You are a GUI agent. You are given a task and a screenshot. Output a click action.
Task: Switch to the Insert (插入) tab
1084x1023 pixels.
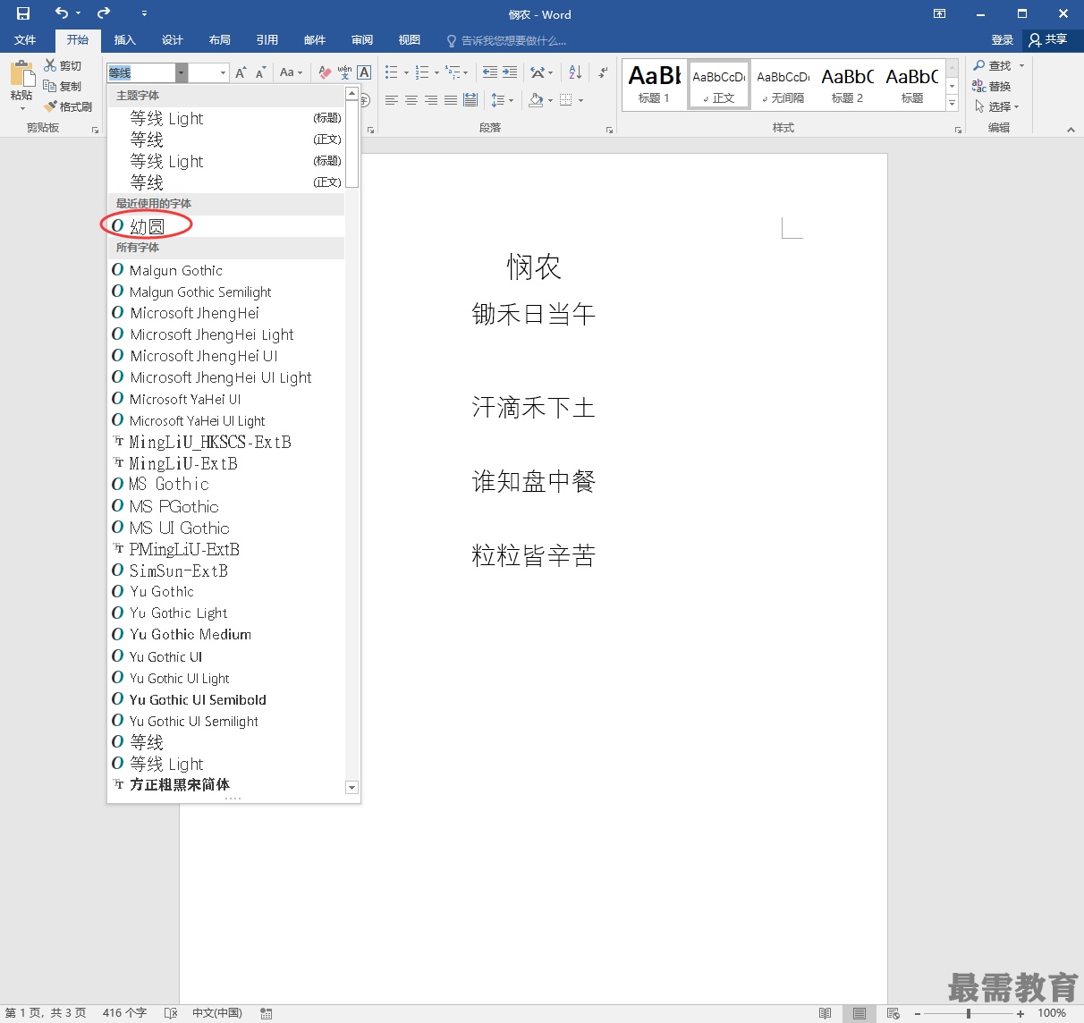point(125,40)
